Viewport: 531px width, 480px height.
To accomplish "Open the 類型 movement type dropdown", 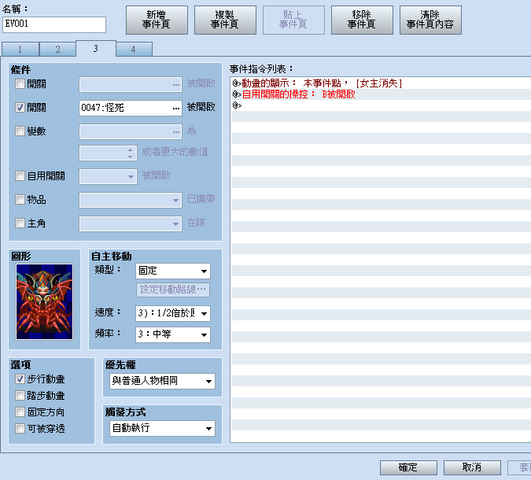I will click(173, 271).
